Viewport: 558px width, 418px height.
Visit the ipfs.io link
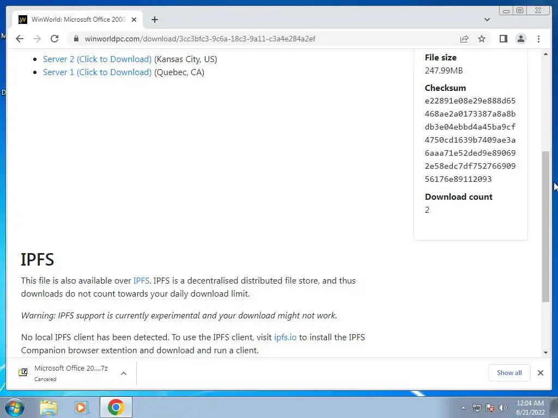point(285,337)
